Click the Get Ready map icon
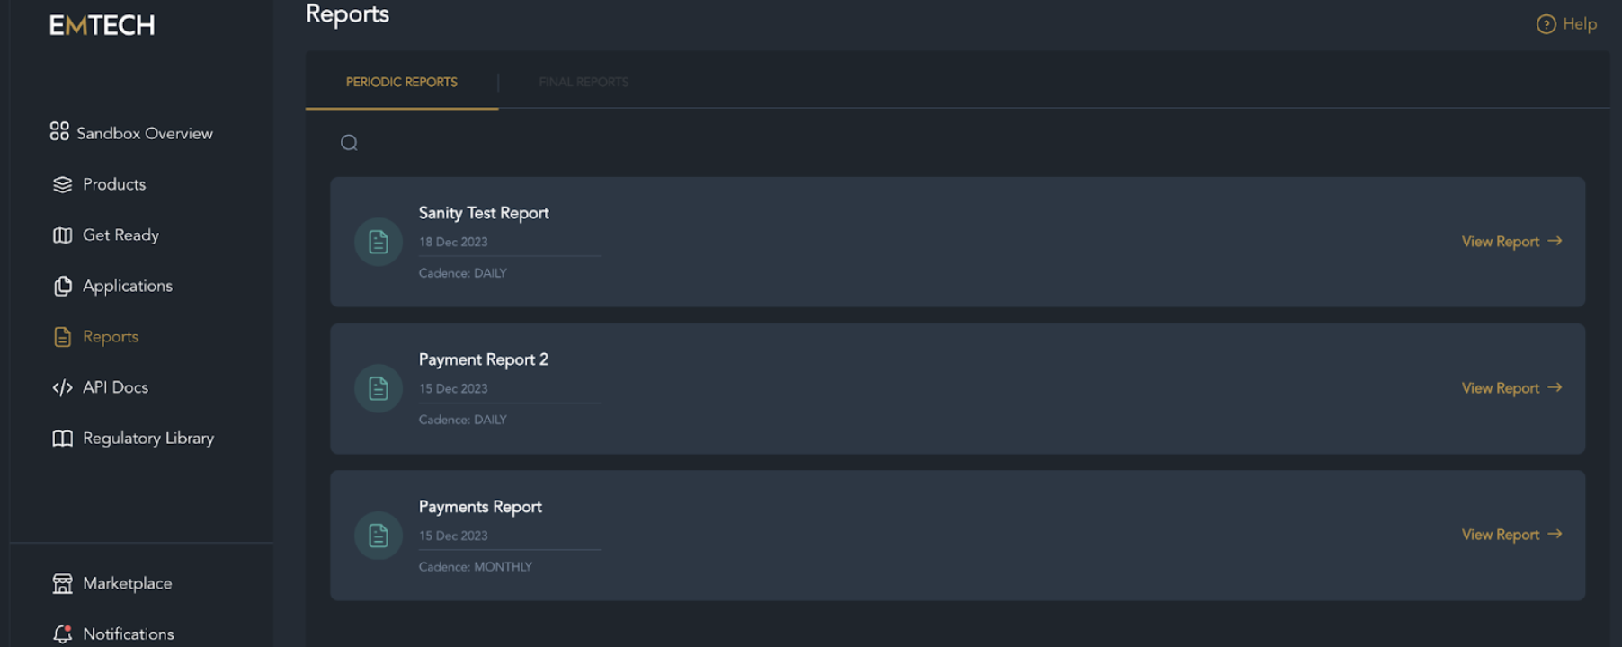The height and width of the screenshot is (647, 1622). point(62,235)
